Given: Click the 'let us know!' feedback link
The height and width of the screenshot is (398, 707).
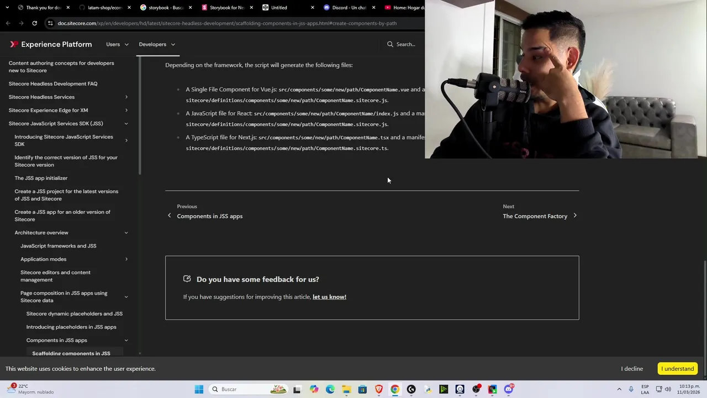Looking at the screenshot, I should pyautogui.click(x=329, y=297).
